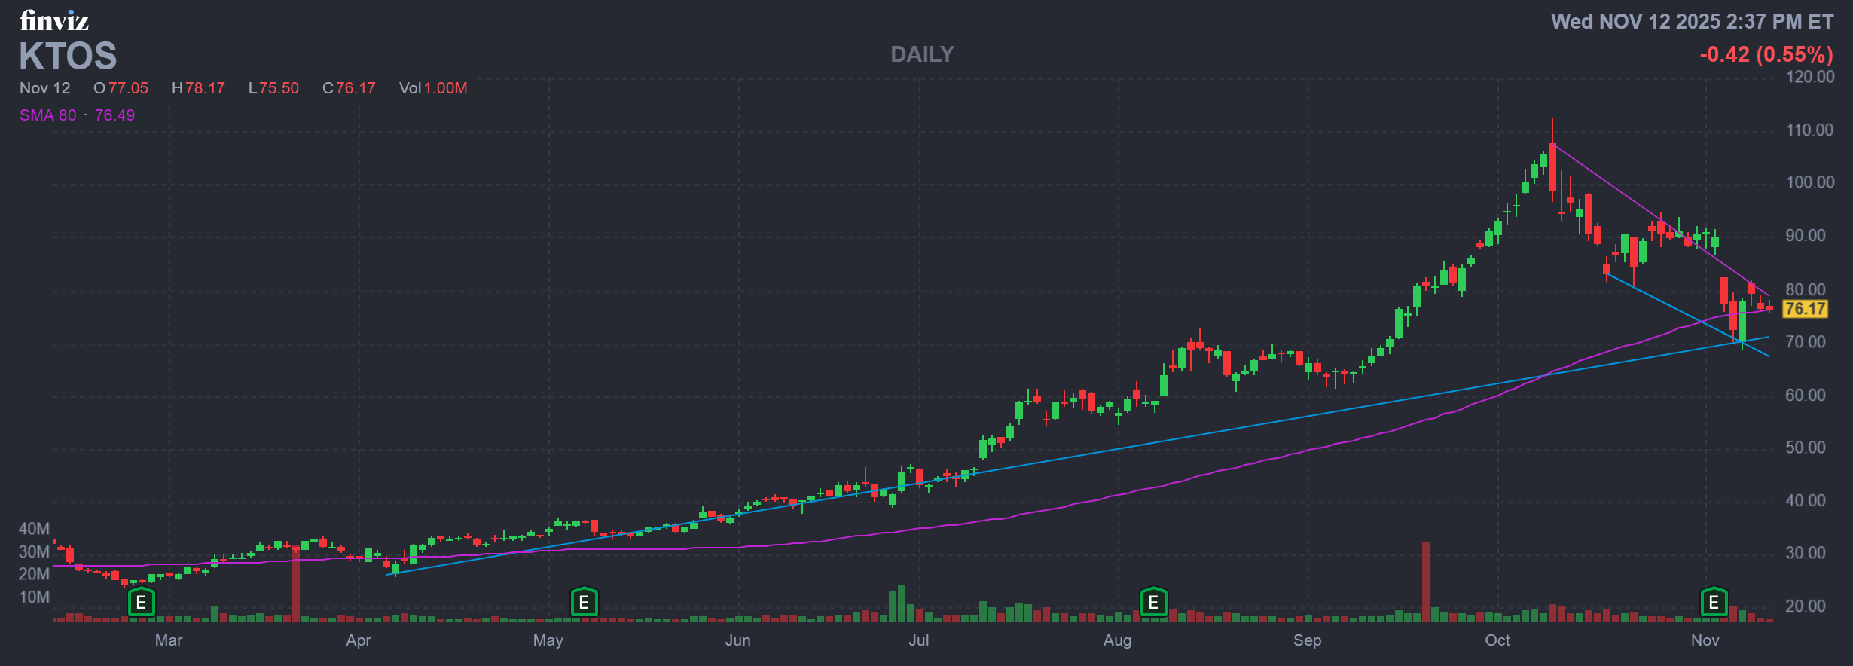Click the 40M volume axis label
Screen dimensions: 1853x666
[x=34, y=529]
